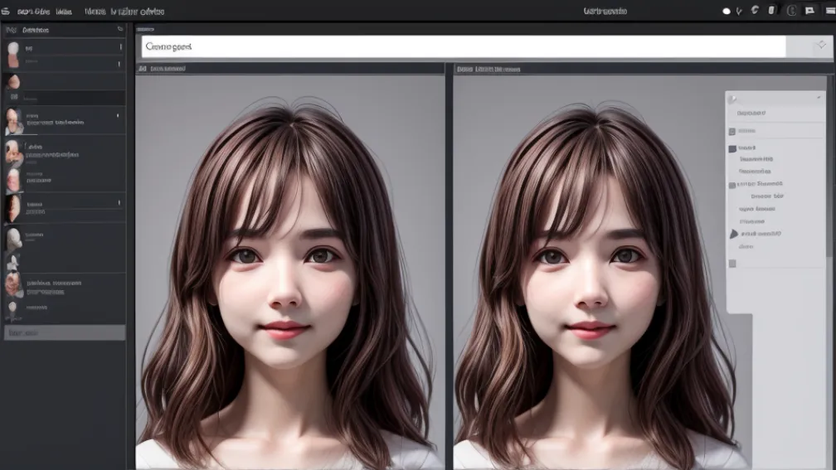836x470 pixels.
Task: Click the small icon in left panel header
Action: [x=120, y=29]
